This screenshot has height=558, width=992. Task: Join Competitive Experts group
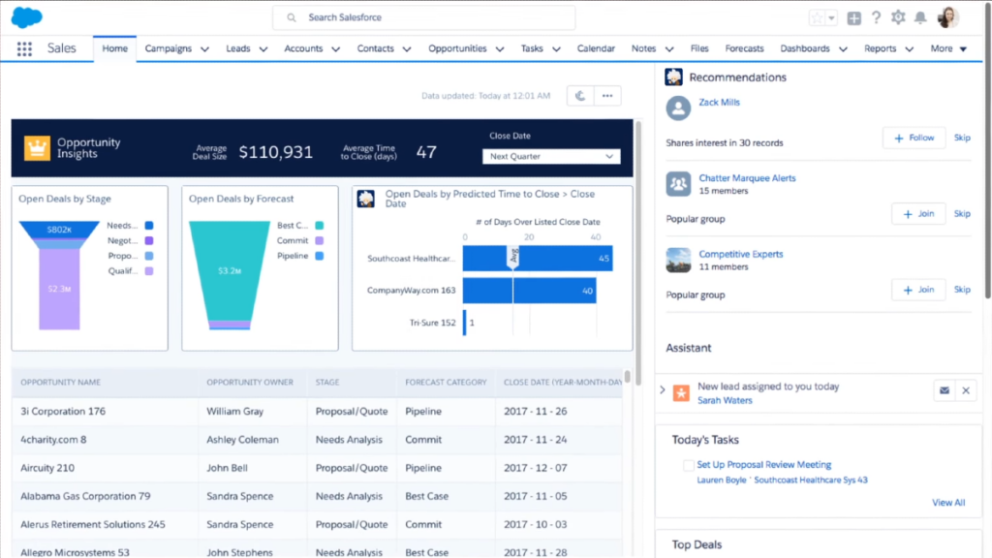[x=918, y=290]
